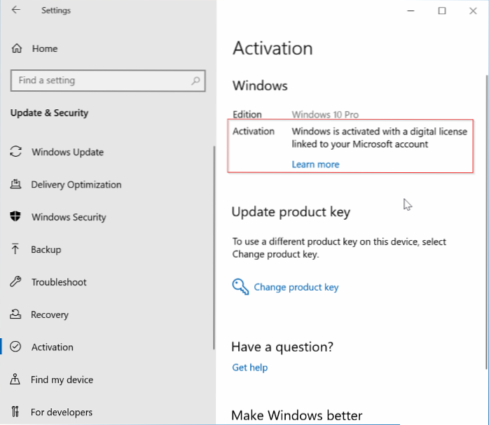The image size is (489, 425).
Task: Click the sidebar vertical scrollbar
Action: tap(214, 245)
